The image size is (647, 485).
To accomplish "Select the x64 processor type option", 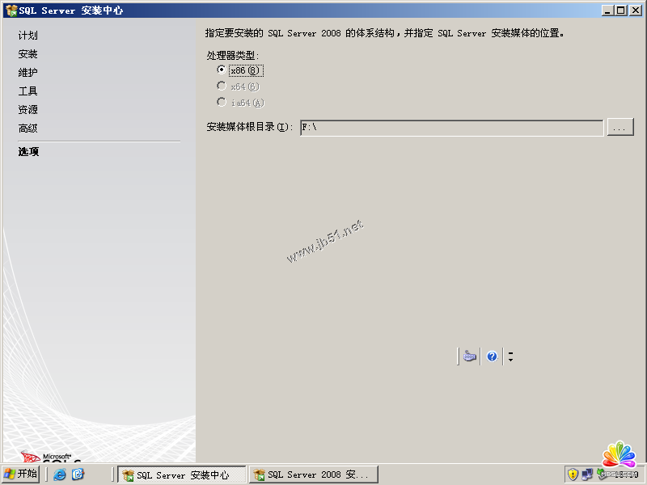I will (222, 86).
